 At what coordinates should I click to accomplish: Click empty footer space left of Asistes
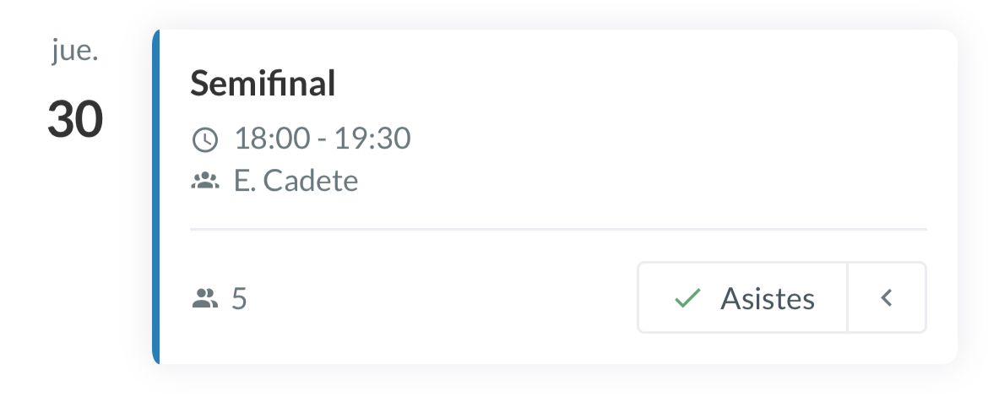439,298
